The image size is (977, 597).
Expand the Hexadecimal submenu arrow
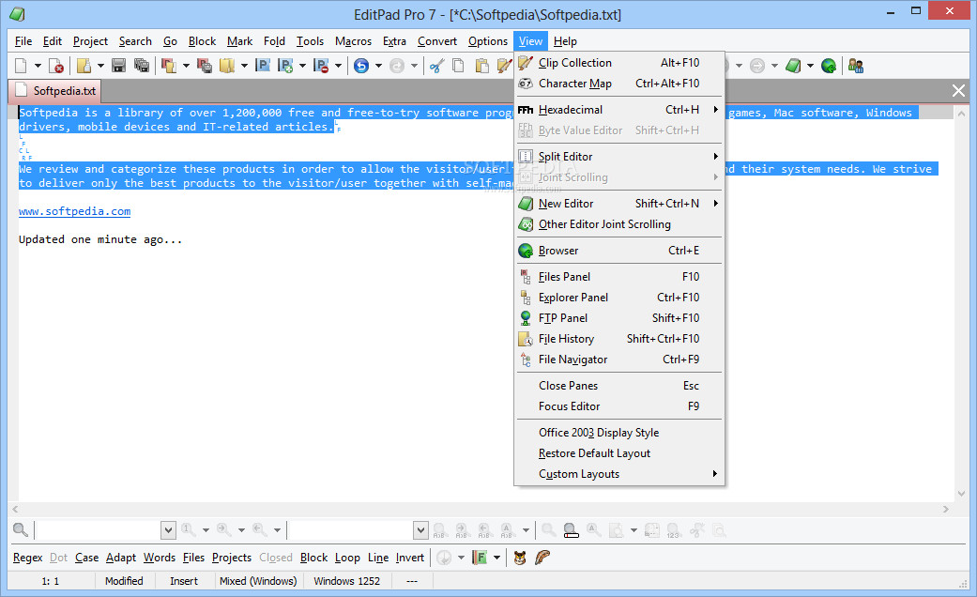[x=715, y=110]
